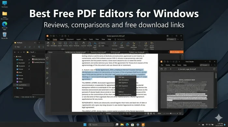Screen dimensions: 228x127
Task: Click the back arrow in File Explorer
Action: pyautogui.click(x=15, y=52)
